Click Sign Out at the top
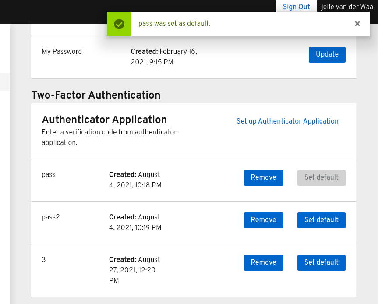 pyautogui.click(x=296, y=7)
